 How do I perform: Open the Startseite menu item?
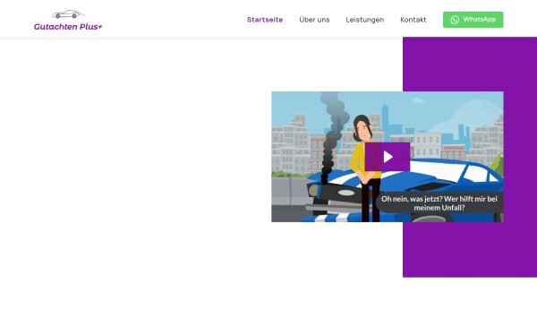click(265, 20)
